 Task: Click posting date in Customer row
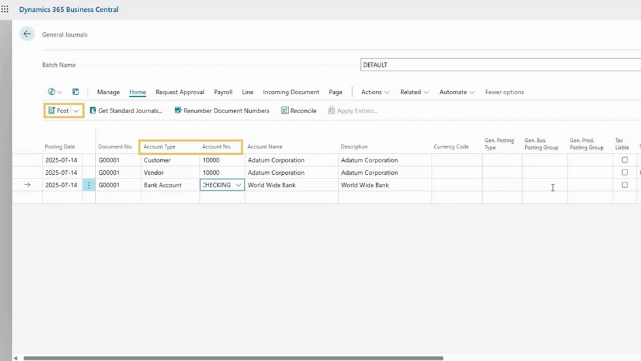(x=62, y=160)
